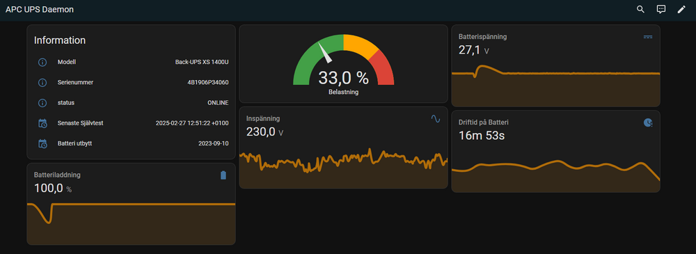This screenshot has width=696, height=254.
Task: Open the Batteri utbytt row
Action: click(131, 144)
